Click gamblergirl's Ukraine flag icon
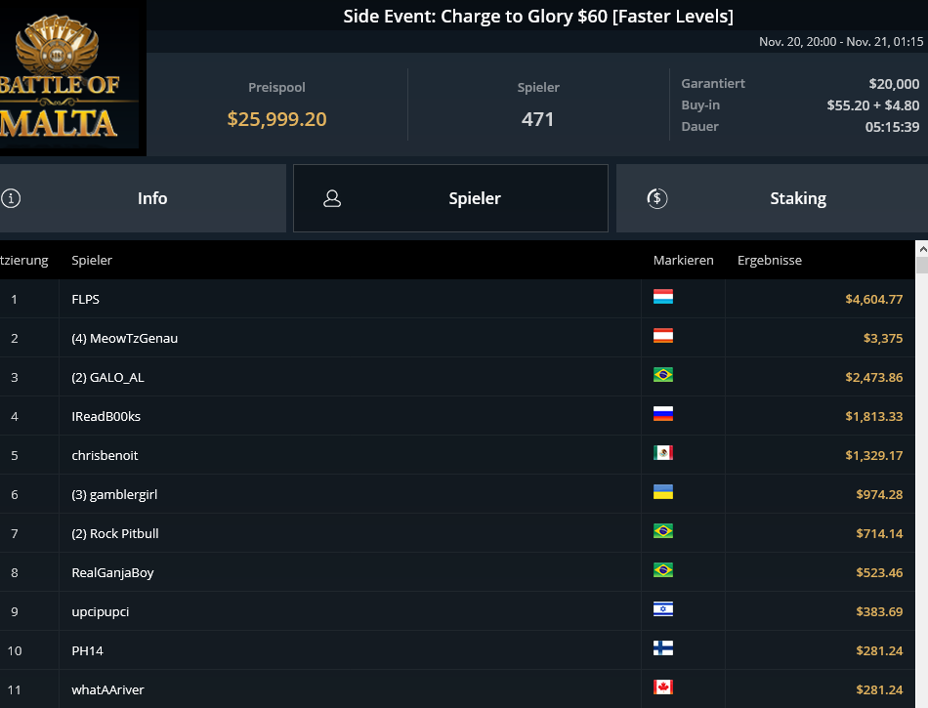 pos(663,492)
